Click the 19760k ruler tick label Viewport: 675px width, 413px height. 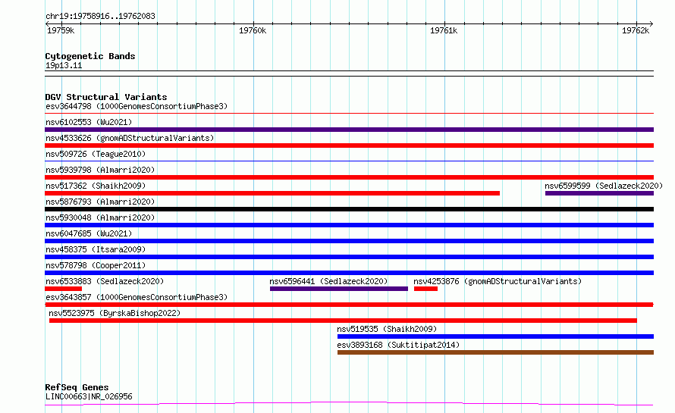[x=253, y=30]
